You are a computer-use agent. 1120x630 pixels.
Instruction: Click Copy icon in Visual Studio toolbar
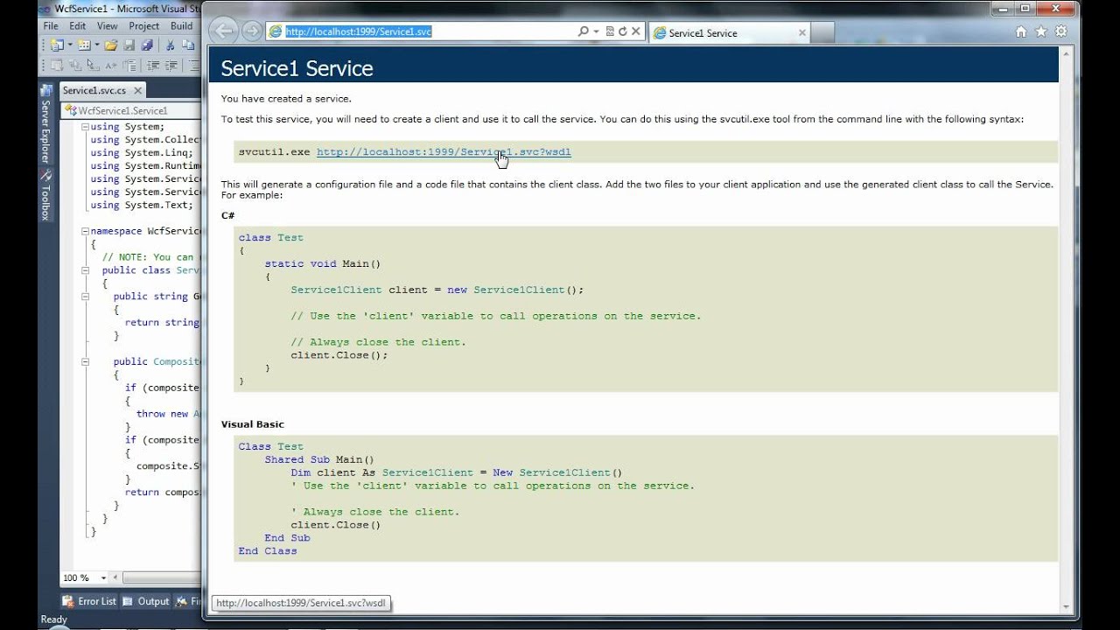pyautogui.click(x=188, y=45)
